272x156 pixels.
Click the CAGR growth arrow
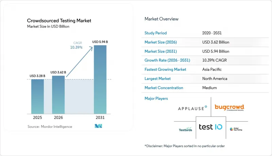pos(80,62)
